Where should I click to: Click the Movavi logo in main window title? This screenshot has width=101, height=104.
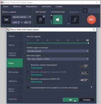(x=2, y=2)
